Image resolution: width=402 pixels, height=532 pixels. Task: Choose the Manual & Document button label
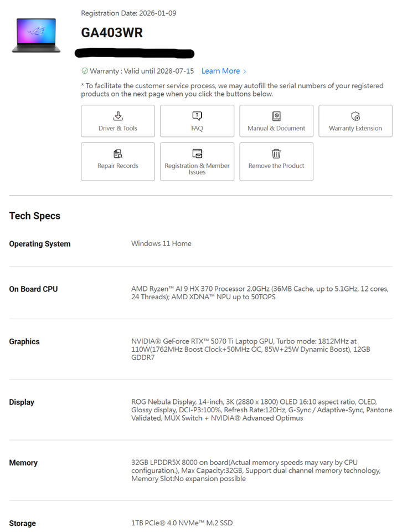point(276,128)
